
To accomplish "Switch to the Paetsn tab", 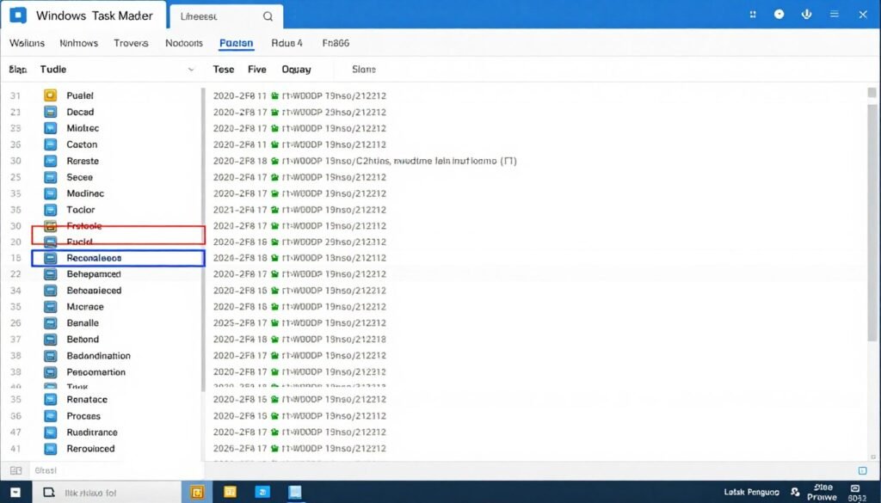I will coord(236,43).
